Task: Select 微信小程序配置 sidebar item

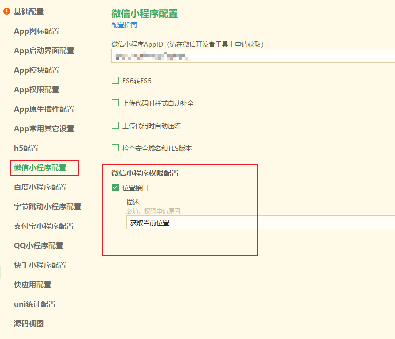Action: (40, 168)
